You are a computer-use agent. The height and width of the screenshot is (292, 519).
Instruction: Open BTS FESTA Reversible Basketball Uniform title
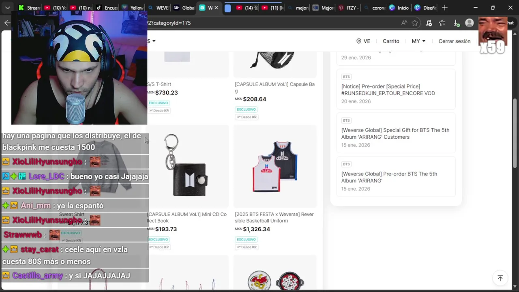274,217
